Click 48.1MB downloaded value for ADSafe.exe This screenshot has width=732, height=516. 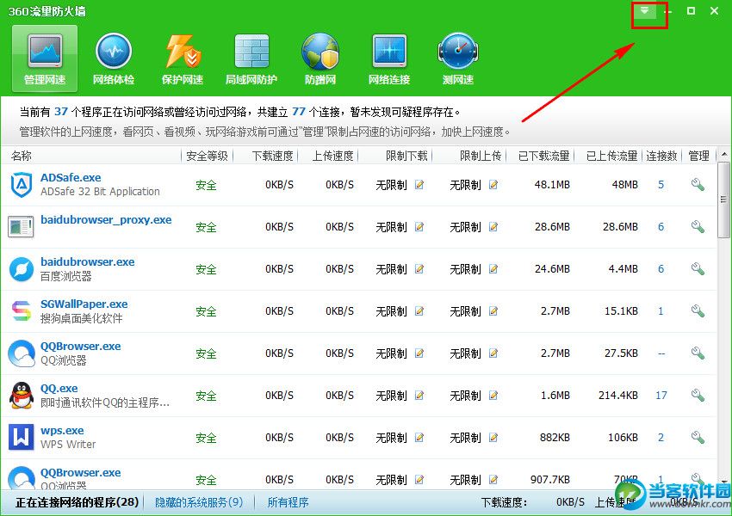(552, 185)
